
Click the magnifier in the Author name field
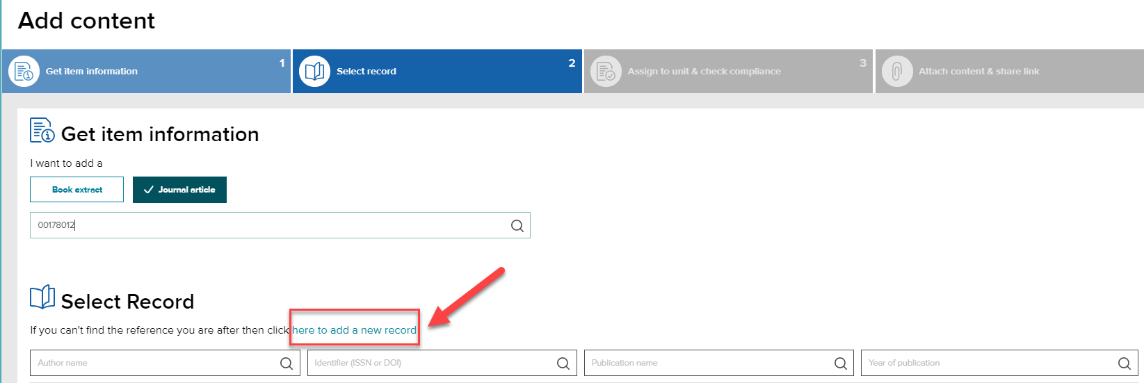click(x=287, y=363)
